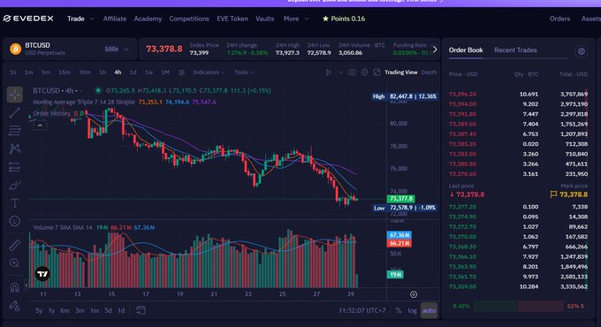This screenshot has height=327, width=601.
Task: Open the Vaults page
Action: (x=265, y=19)
